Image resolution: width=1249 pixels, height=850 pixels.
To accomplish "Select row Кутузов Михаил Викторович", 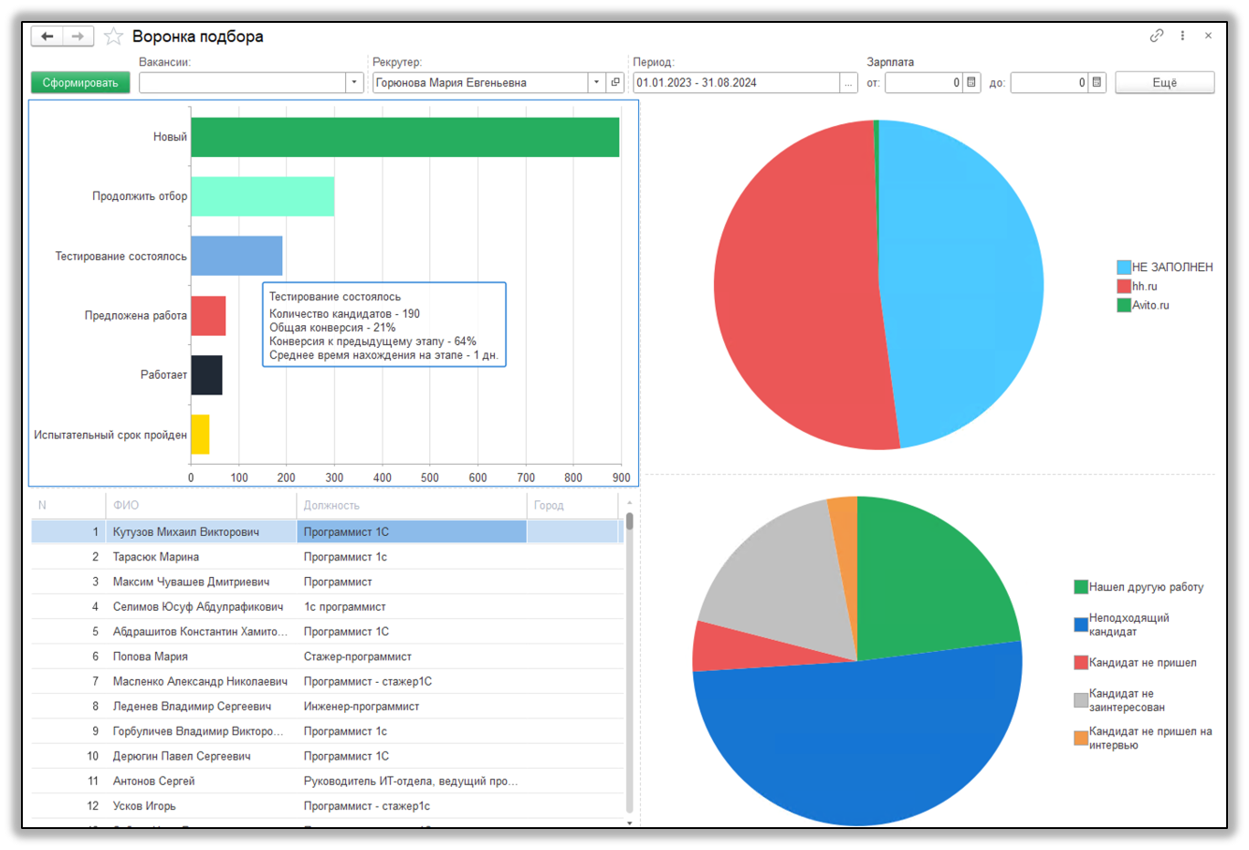I will pos(328,532).
